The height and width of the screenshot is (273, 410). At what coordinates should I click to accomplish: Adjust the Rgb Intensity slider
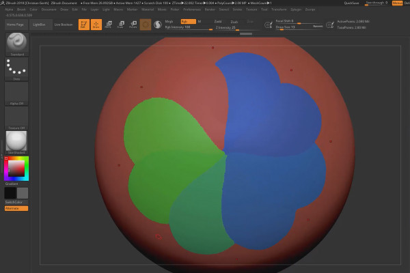pos(189,27)
